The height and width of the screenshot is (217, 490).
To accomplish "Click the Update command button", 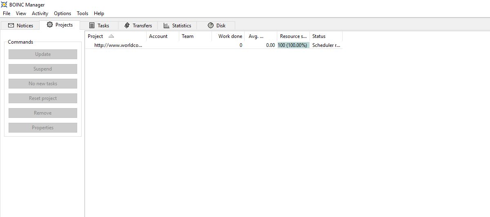I will click(43, 54).
